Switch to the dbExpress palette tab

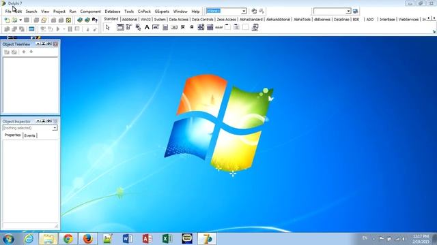322,20
